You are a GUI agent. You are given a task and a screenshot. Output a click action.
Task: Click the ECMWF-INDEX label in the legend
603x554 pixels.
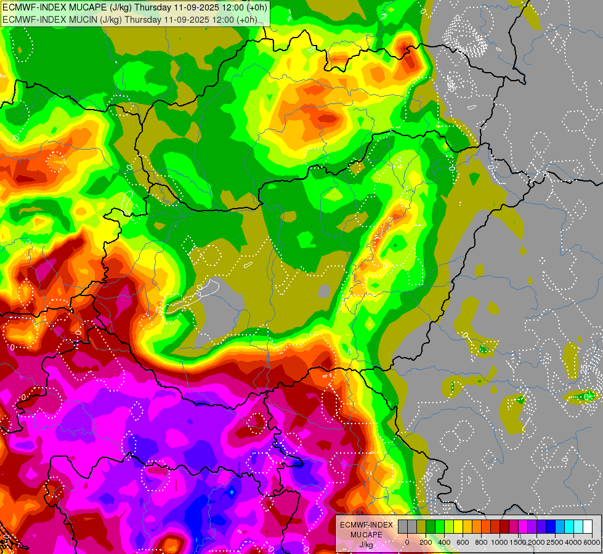click(x=366, y=525)
